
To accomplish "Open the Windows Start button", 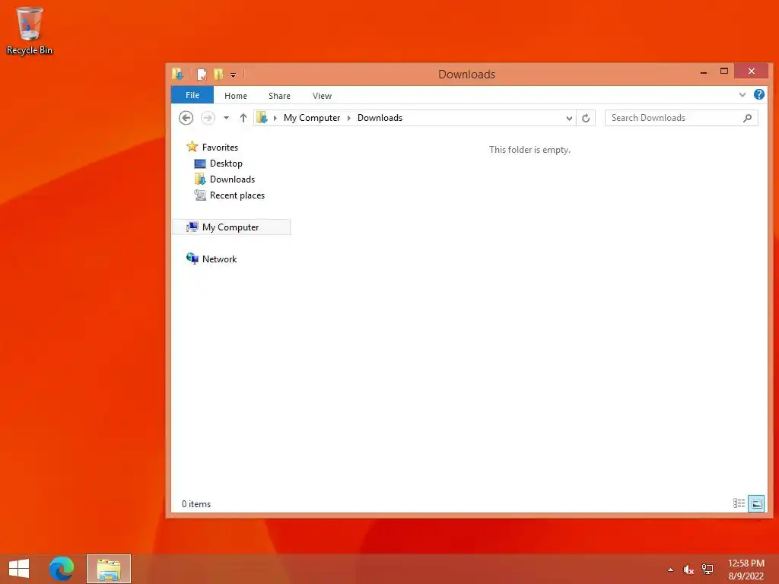I will click(x=19, y=569).
